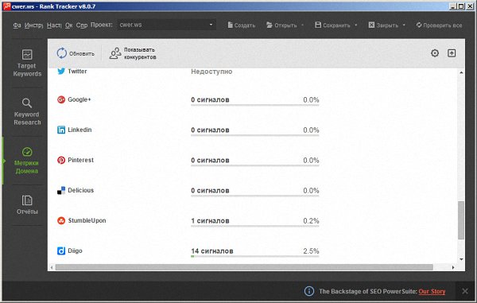The height and width of the screenshot is (303, 477).
Task: Click Delicious 0 сигналов value
Action: click(210, 191)
